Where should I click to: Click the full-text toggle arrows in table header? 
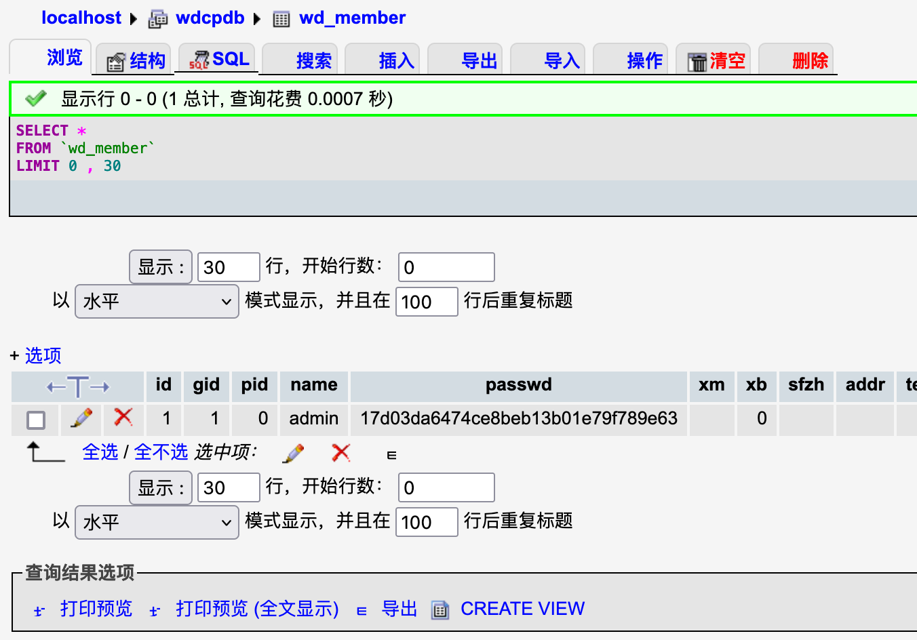(78, 387)
